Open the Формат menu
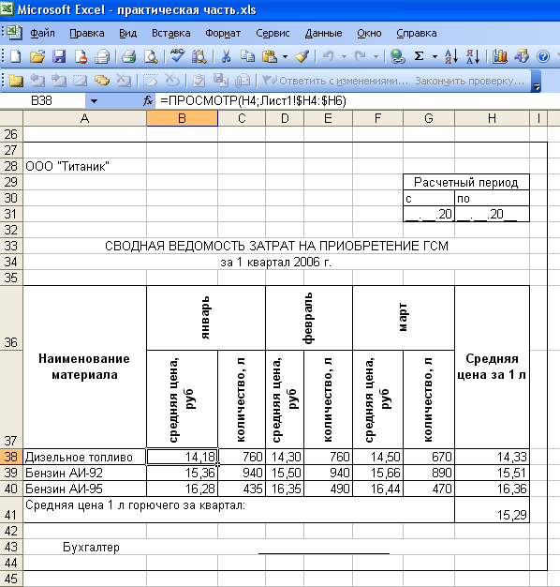Viewport: 560px width, 587px height. [x=223, y=33]
